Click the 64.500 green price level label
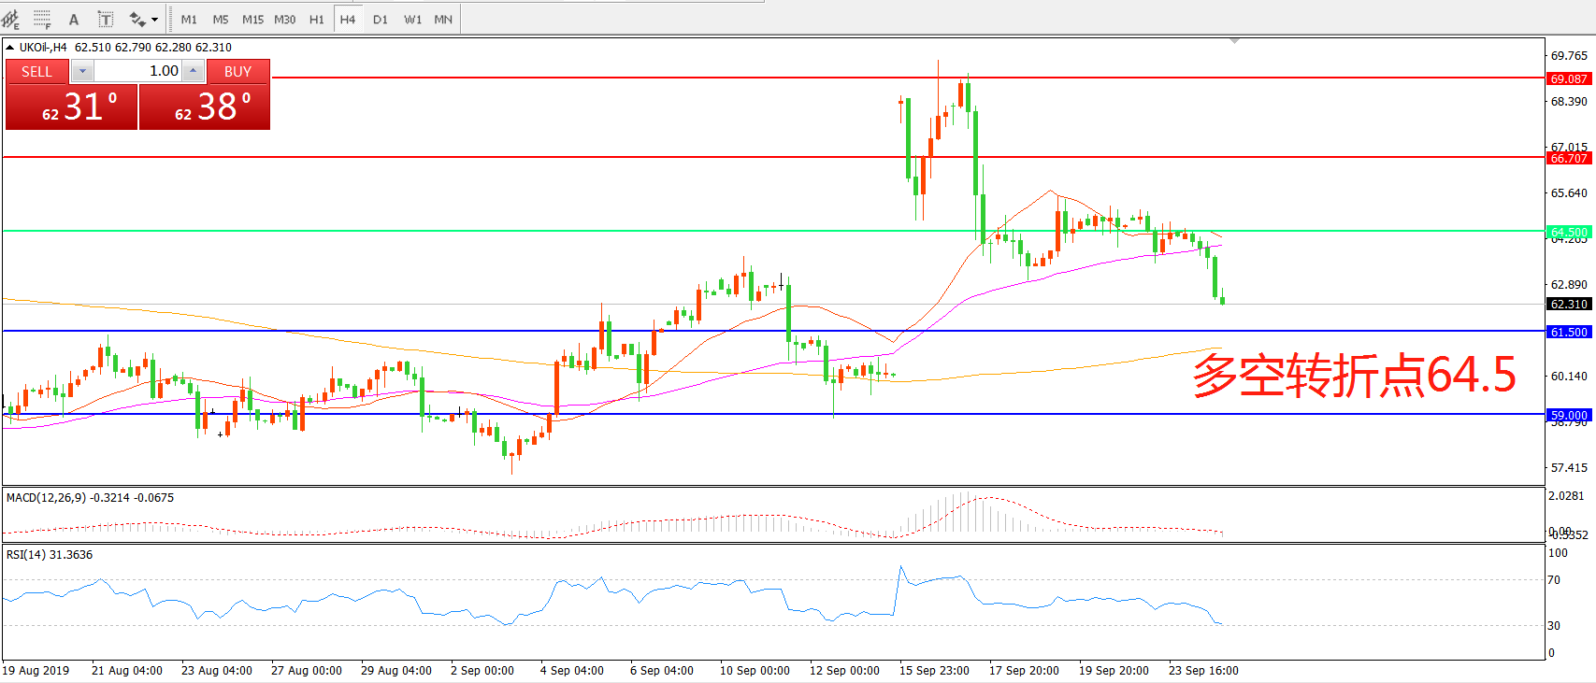Image resolution: width=1596 pixels, height=683 pixels. (1568, 232)
